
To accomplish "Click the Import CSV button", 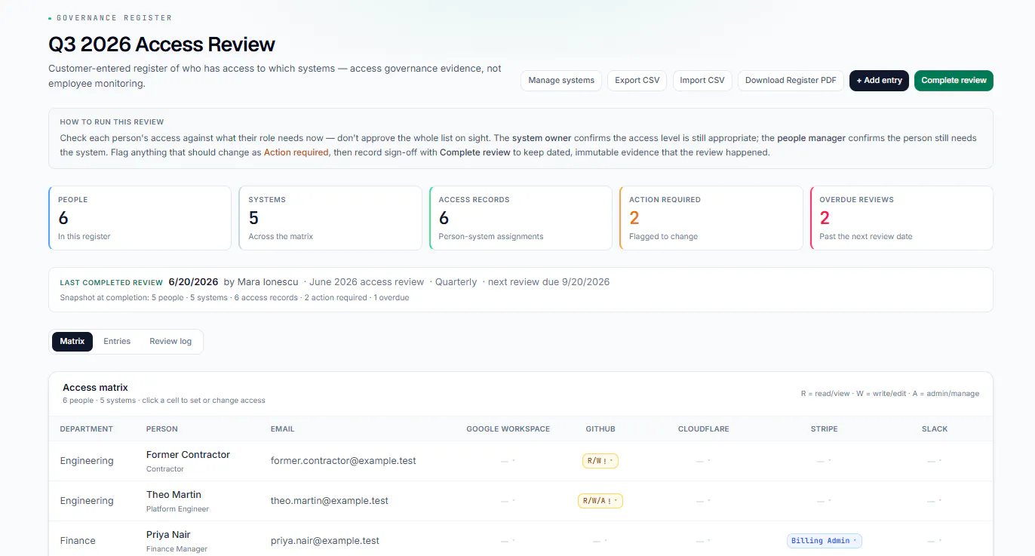I will (702, 80).
